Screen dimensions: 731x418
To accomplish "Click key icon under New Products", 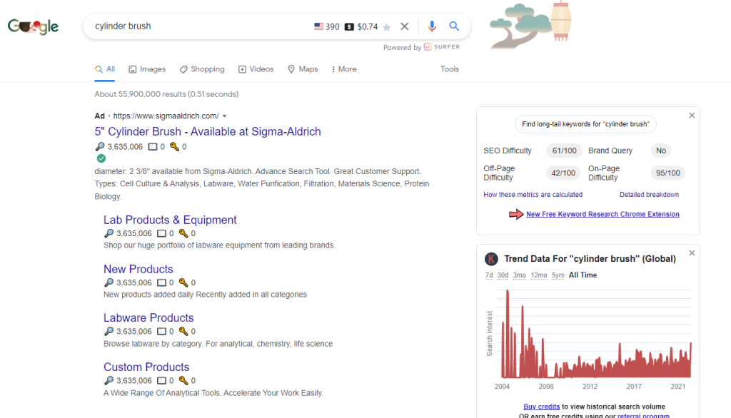I will pyautogui.click(x=183, y=283).
